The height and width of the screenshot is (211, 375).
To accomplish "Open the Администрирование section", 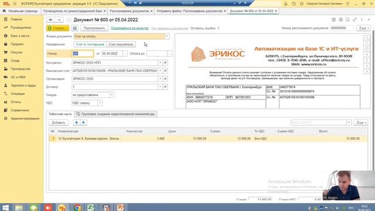I will 25,118.
